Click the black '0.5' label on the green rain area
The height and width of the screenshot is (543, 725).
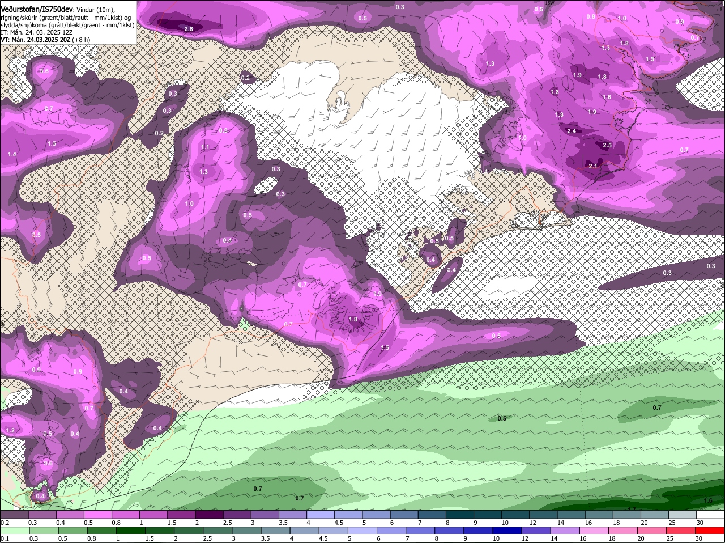point(502,418)
